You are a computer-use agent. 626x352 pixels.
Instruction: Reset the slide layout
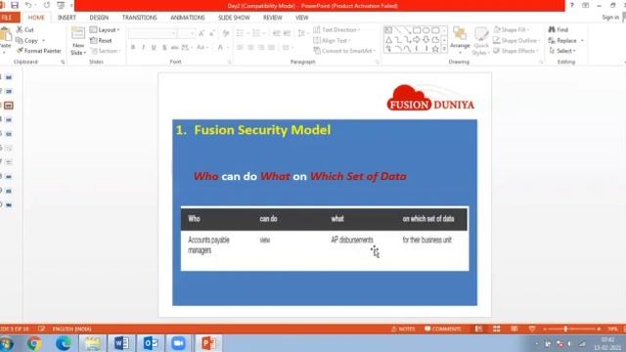click(101, 40)
